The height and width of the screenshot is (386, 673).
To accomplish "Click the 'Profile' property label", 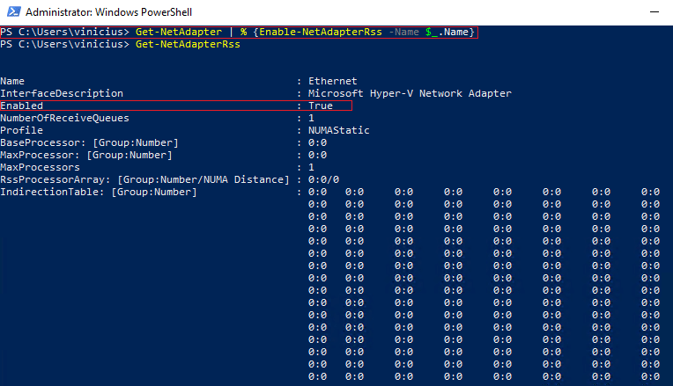I will (21, 130).
